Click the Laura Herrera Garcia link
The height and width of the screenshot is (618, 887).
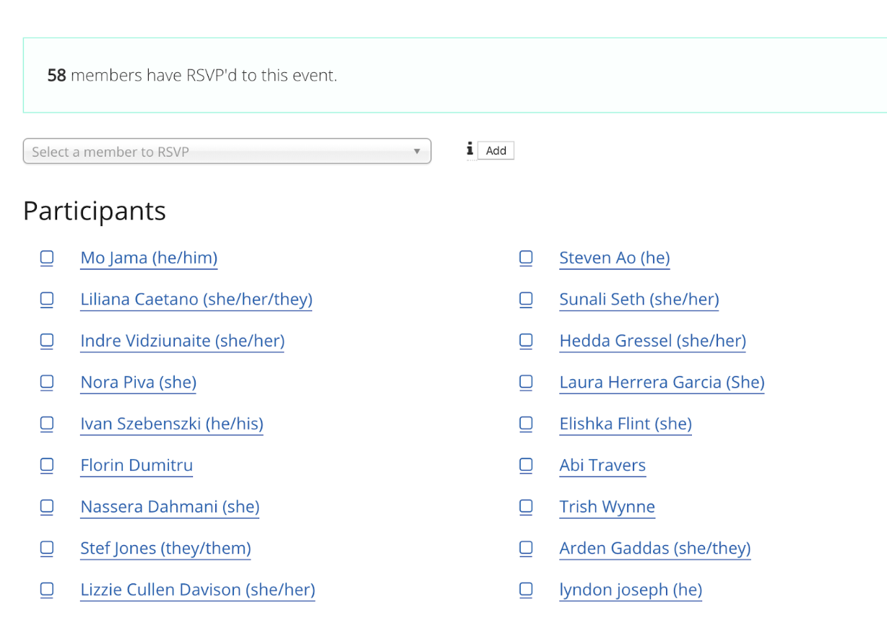click(x=662, y=383)
